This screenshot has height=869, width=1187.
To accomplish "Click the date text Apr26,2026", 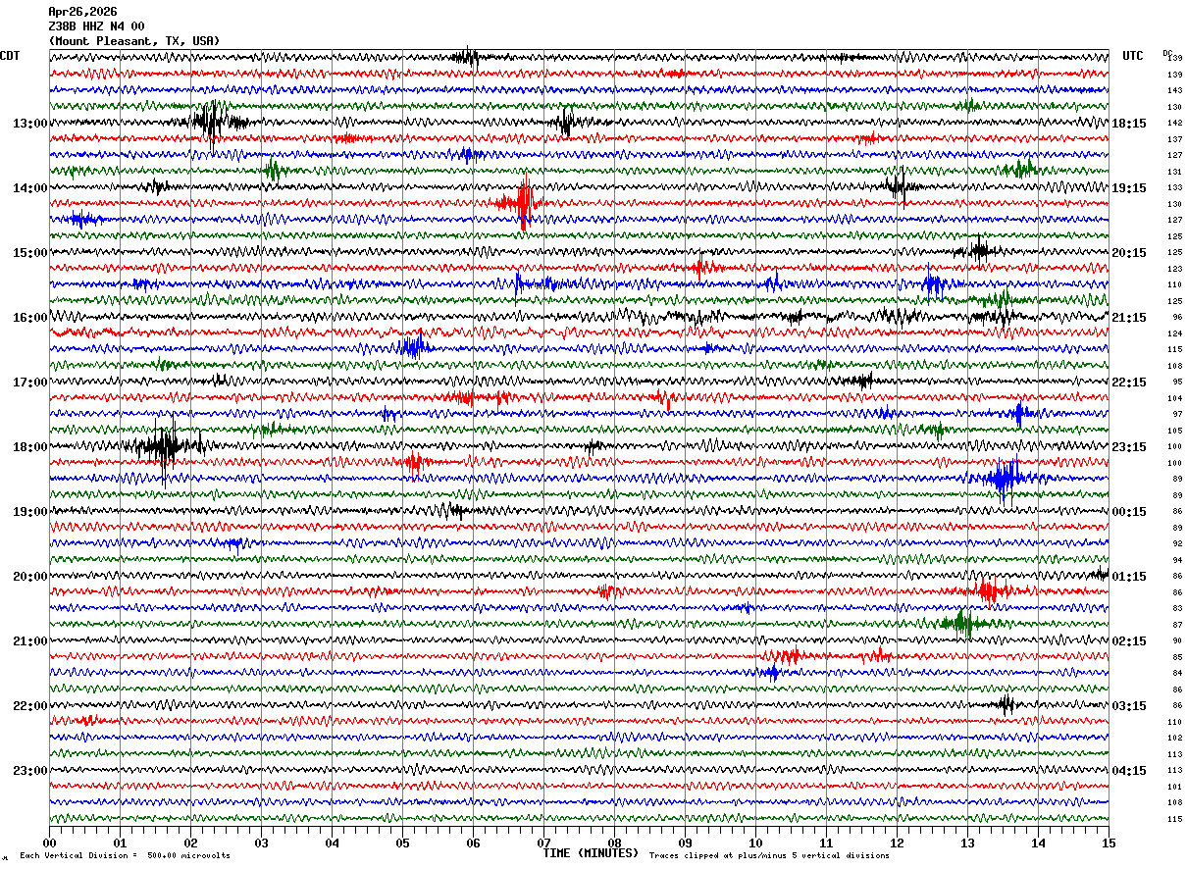I will click(x=82, y=12).
